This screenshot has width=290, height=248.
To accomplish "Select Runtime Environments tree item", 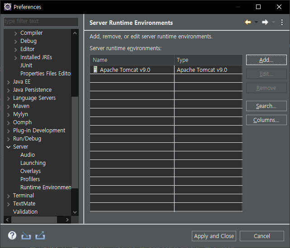I will (46, 187).
